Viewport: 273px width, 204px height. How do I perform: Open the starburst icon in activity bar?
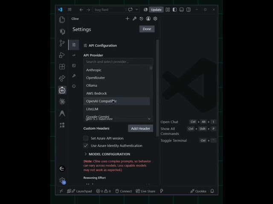62,102
